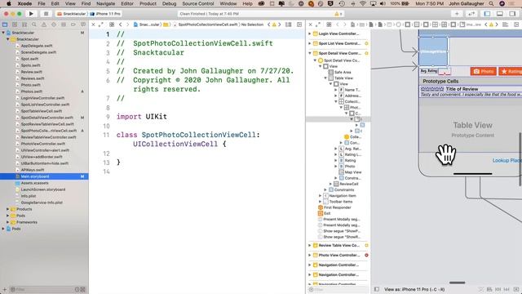Click Lookup Place button on storyboard
This screenshot has width=522, height=294.
pyautogui.click(x=507, y=160)
